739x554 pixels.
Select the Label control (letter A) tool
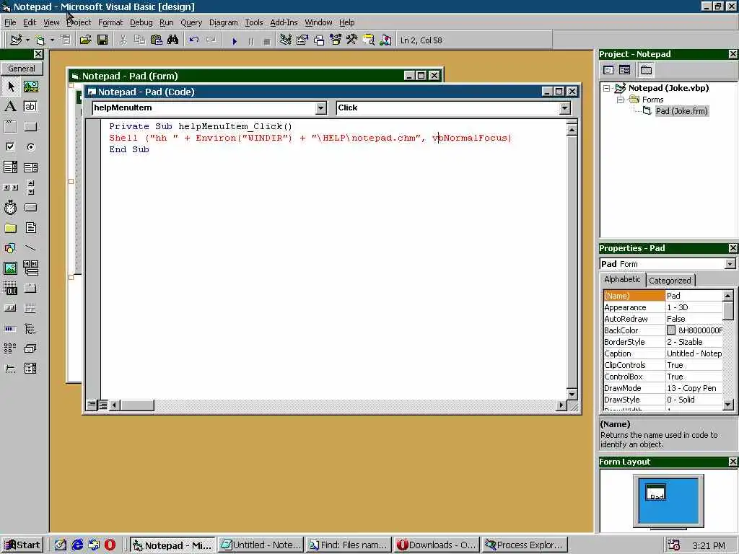10,107
